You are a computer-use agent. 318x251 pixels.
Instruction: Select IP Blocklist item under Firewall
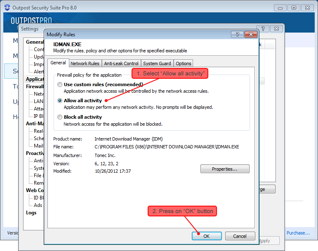[x=38, y=116]
